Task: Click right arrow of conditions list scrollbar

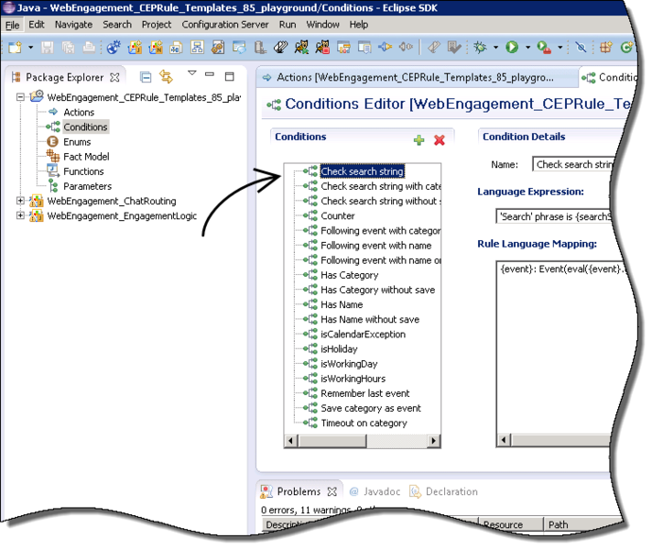Action: pyautogui.click(x=434, y=441)
